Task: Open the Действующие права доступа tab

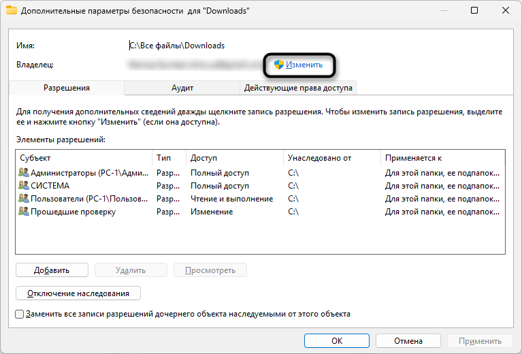Action: point(299,88)
